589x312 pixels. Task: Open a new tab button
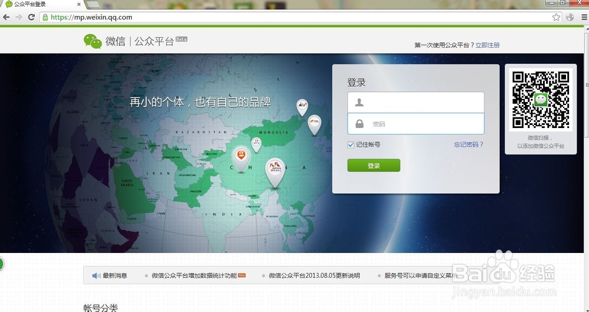93,4
